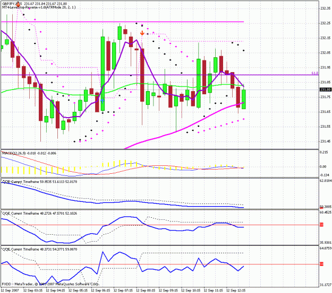Click the 232.05 price scale value
Screen dimensions: 332x293
(326, 52)
